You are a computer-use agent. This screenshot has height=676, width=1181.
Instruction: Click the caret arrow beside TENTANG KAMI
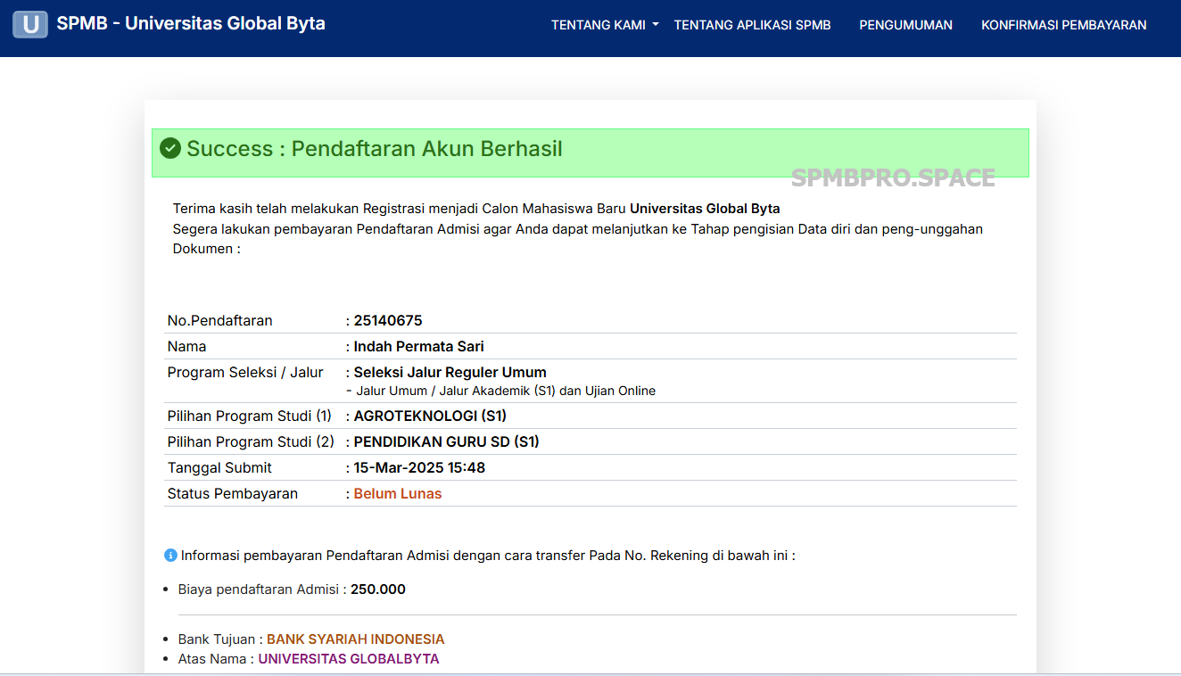click(x=657, y=25)
